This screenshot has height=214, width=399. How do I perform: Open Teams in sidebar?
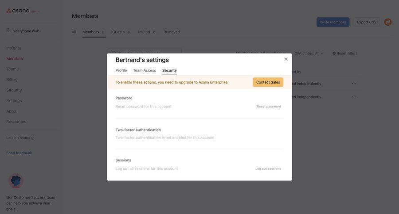[x=12, y=69]
